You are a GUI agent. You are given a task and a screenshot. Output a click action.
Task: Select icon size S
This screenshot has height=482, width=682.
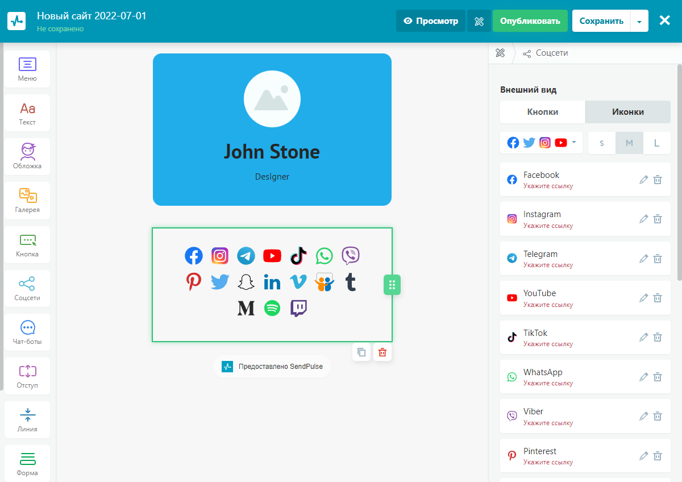[x=602, y=143]
